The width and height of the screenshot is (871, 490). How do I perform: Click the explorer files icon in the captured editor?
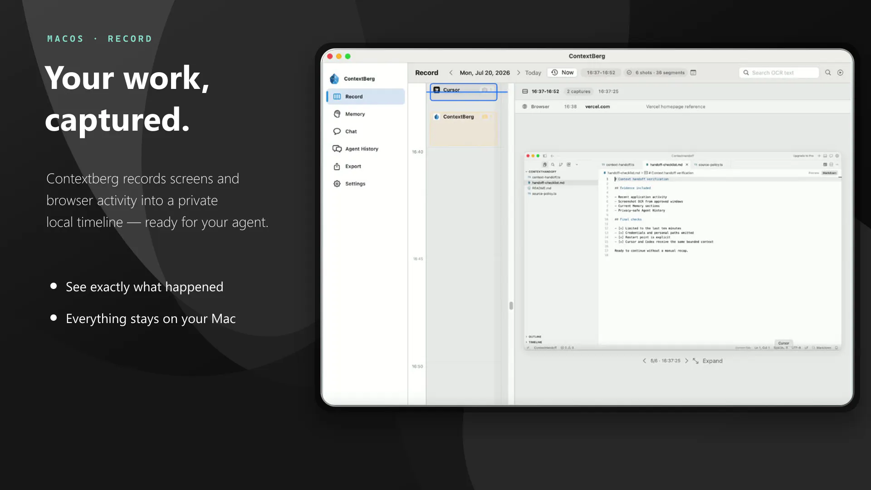pos(545,165)
